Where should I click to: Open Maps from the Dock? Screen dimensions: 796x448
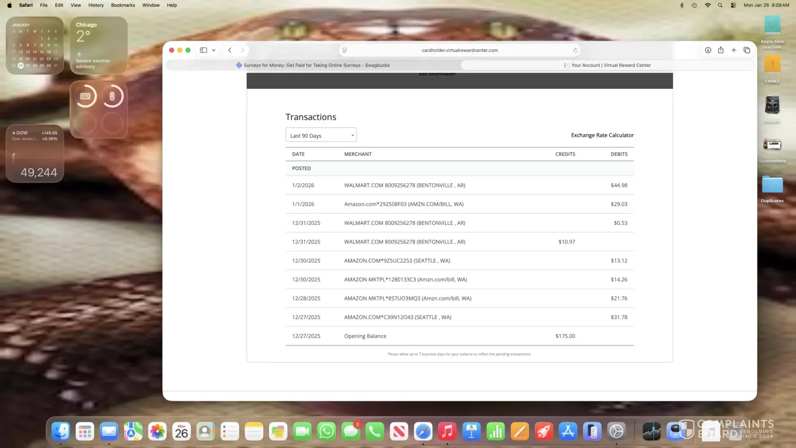(x=133, y=431)
